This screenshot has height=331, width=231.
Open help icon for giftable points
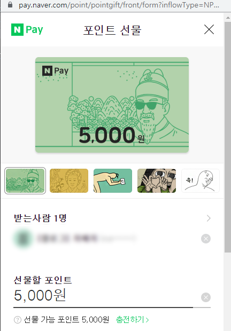tap(18, 320)
